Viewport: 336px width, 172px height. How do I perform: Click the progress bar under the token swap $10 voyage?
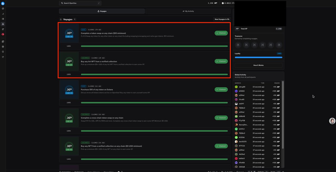[154, 46]
